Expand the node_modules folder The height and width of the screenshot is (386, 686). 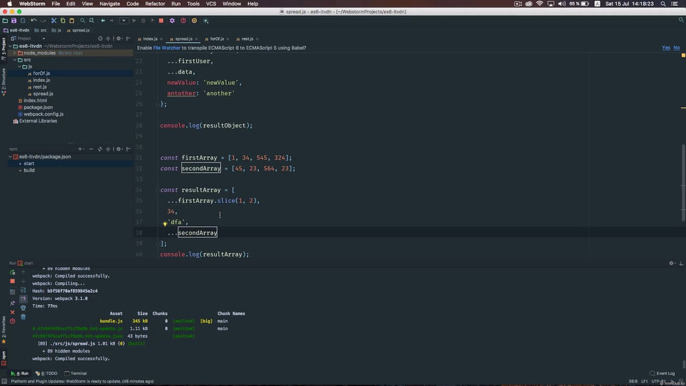15,53
